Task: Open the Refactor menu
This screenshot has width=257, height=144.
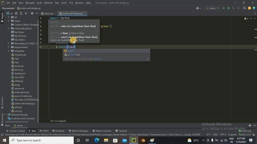Action: coord(49,3)
